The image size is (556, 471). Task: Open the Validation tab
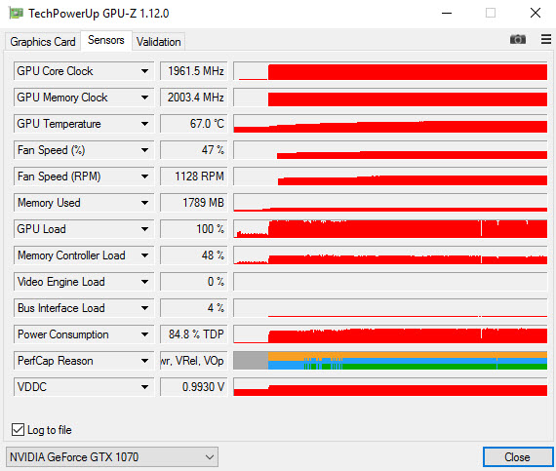158,42
